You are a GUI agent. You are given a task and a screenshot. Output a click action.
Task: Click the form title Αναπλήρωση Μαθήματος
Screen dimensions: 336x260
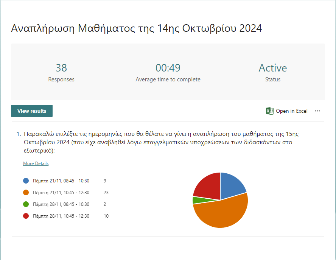(136, 28)
